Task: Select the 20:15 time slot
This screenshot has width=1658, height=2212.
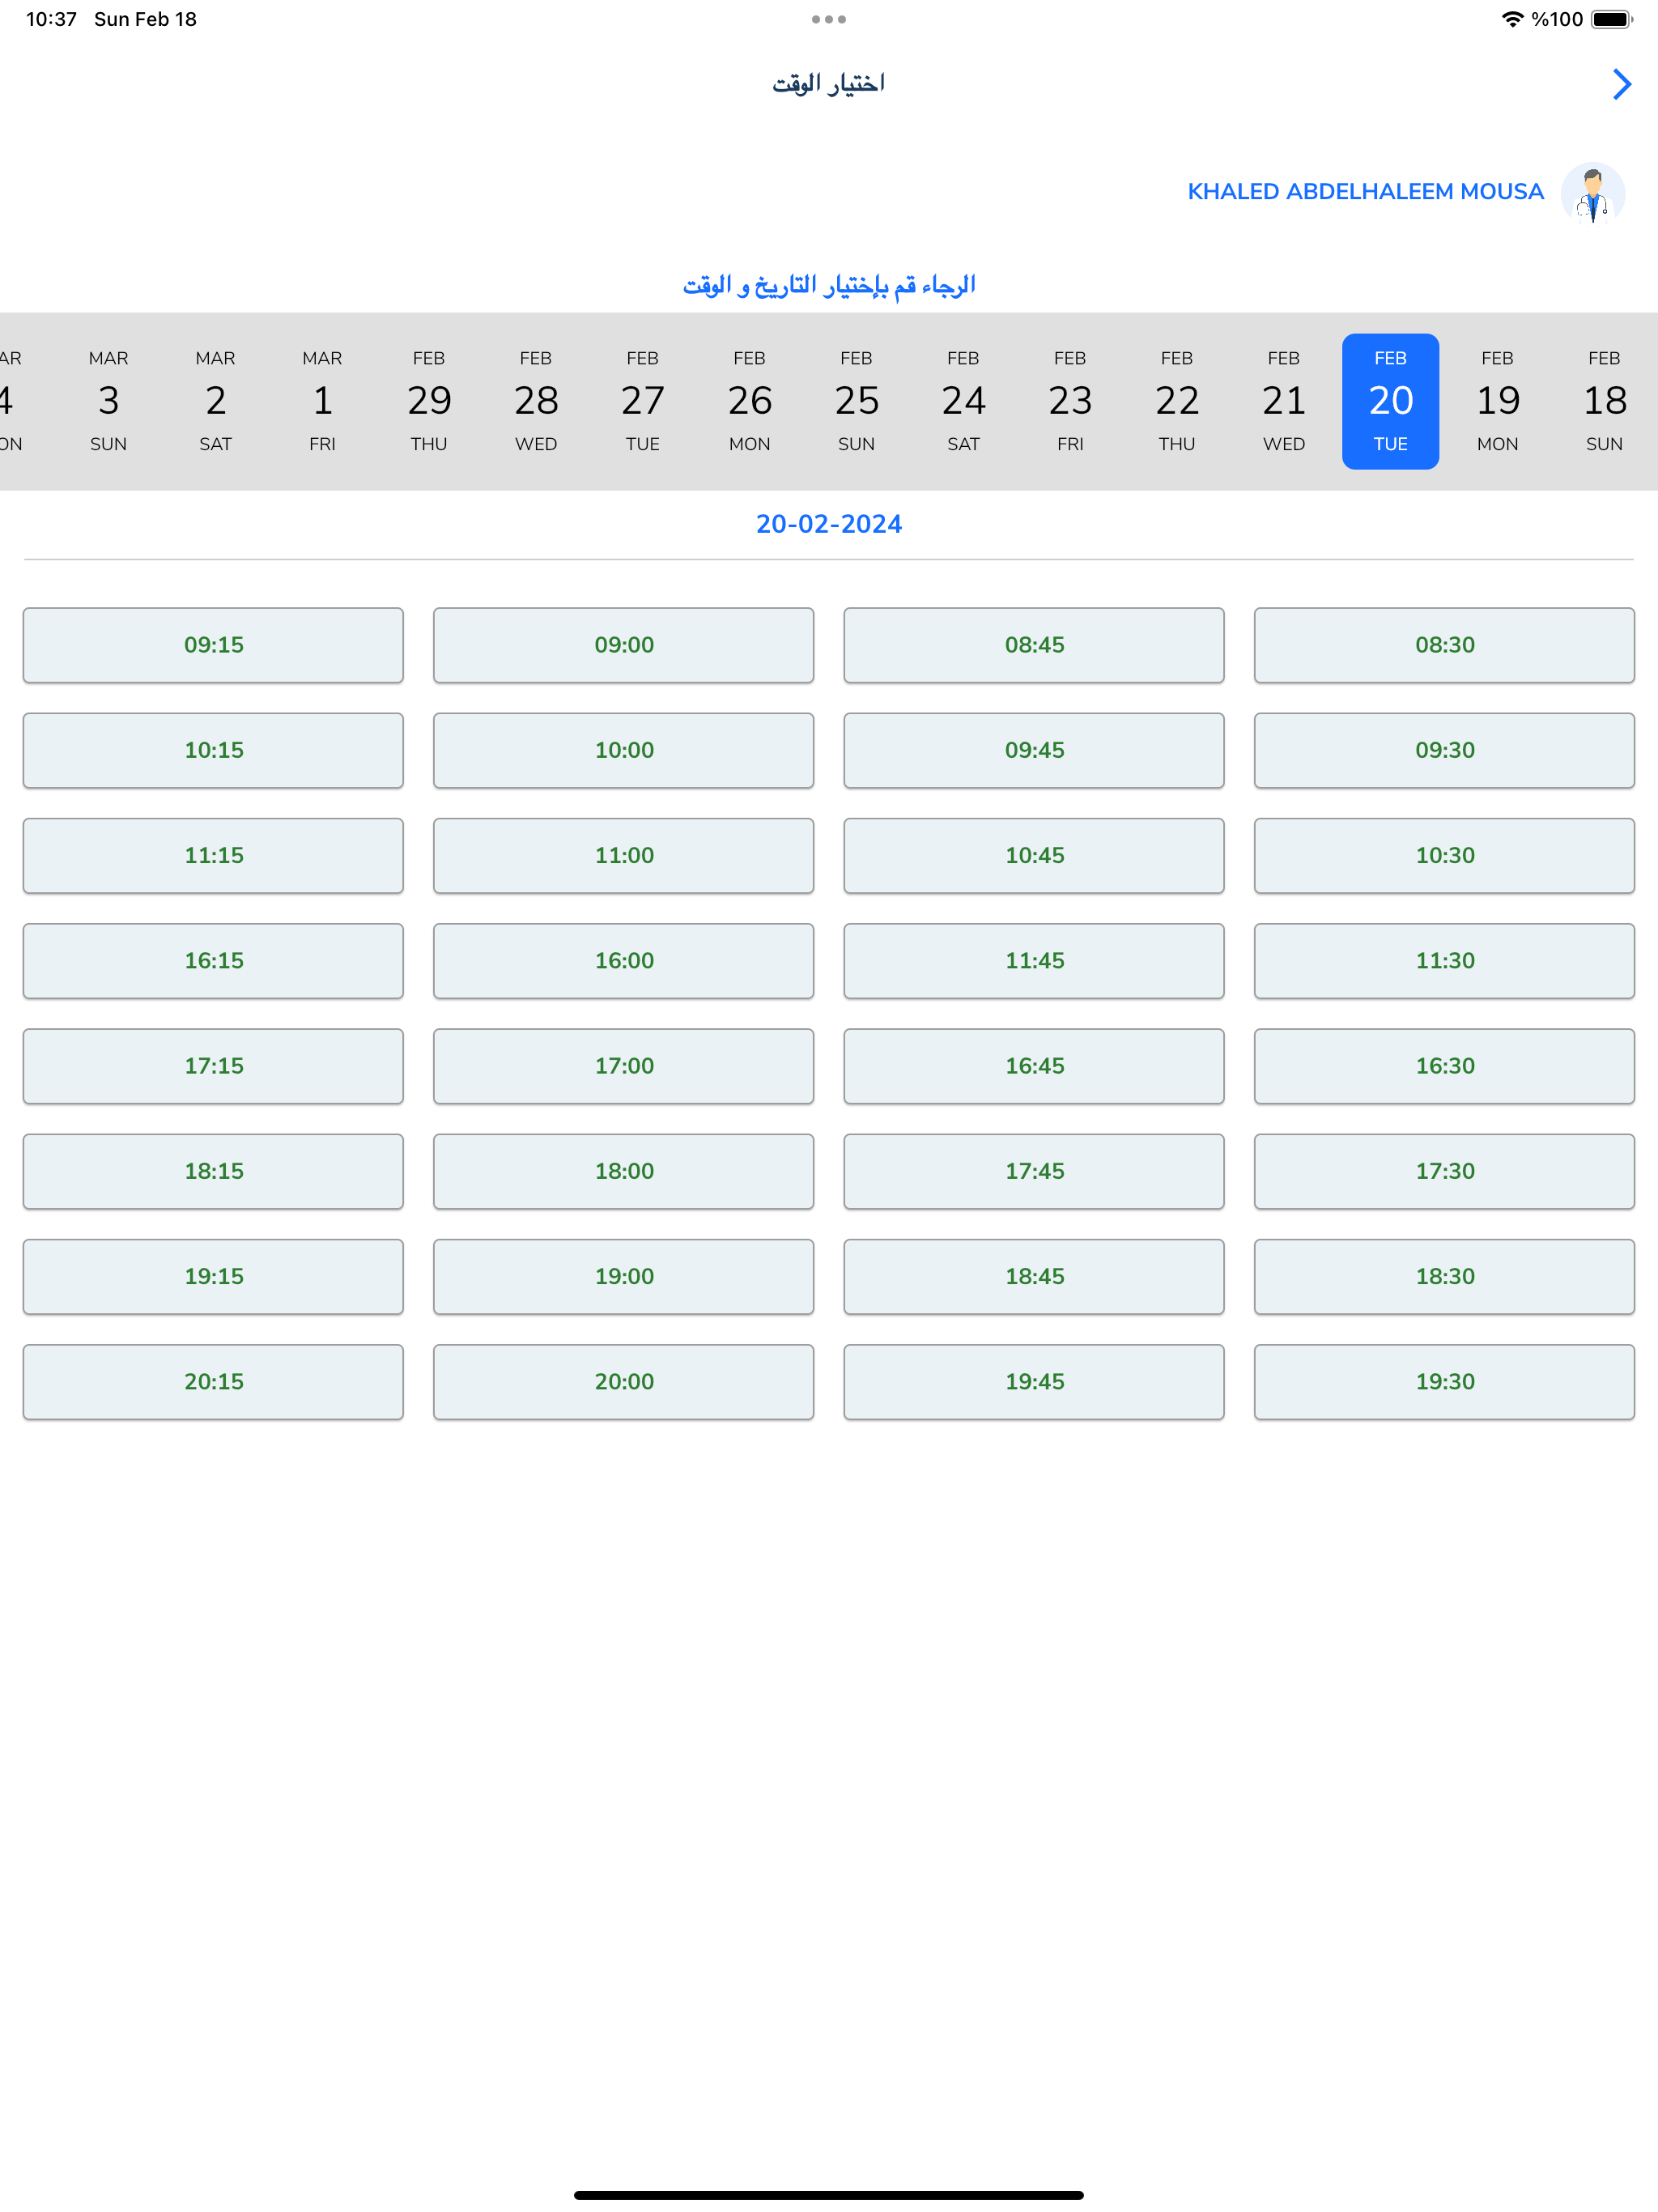Action: pos(213,1382)
